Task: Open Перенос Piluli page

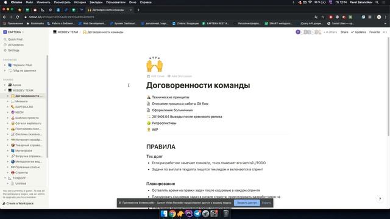Action: click(22, 65)
